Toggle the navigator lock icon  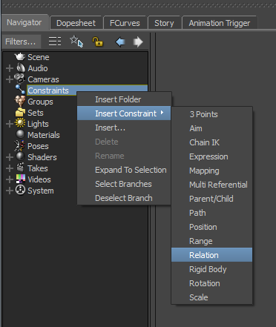tap(98, 42)
